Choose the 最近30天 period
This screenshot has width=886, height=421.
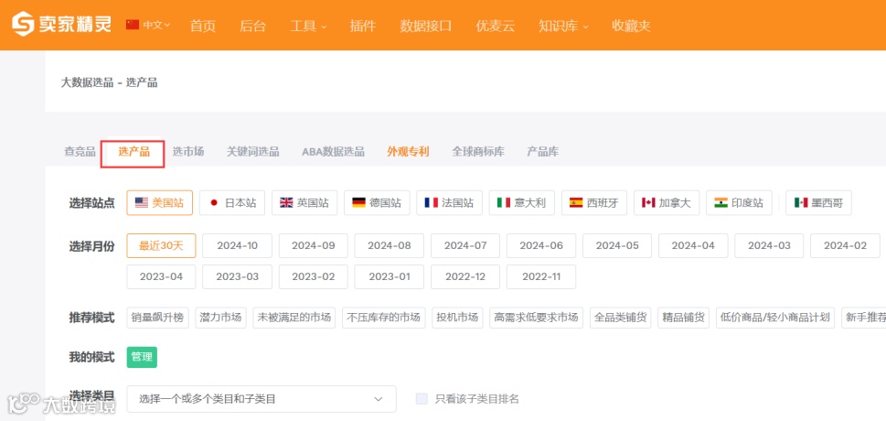point(161,245)
